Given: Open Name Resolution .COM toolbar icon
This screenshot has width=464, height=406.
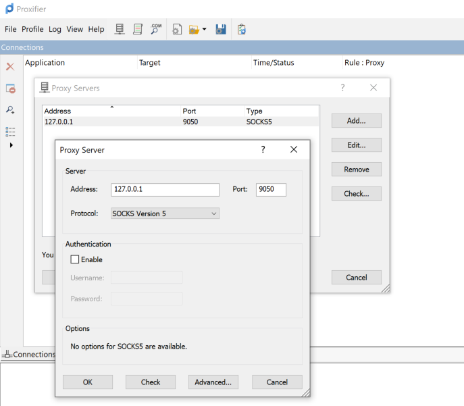Looking at the screenshot, I should [156, 29].
